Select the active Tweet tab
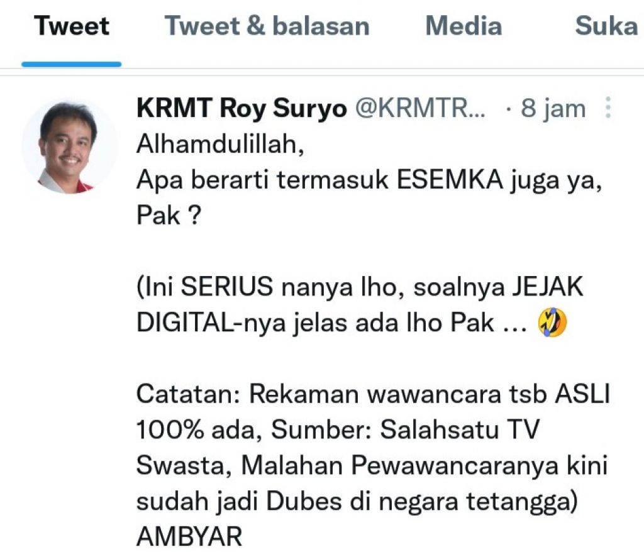 coord(72,26)
